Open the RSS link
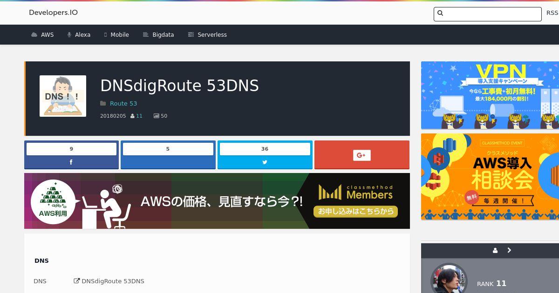This screenshot has height=293, width=559. (552, 13)
